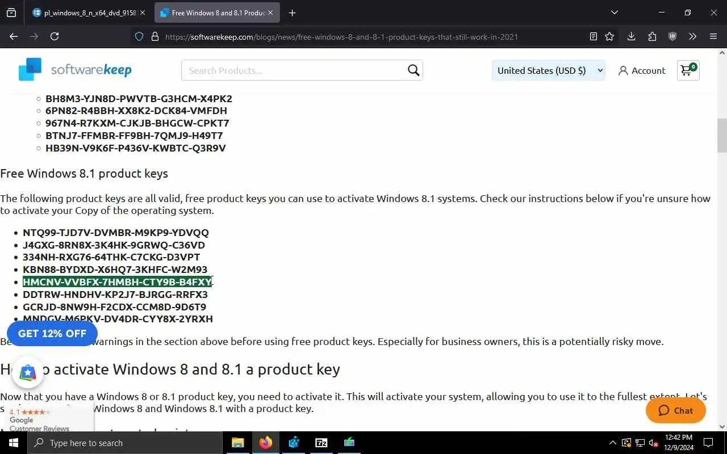727x454 pixels.
Task: Click the Search Products field
Action: pyautogui.click(x=293, y=70)
